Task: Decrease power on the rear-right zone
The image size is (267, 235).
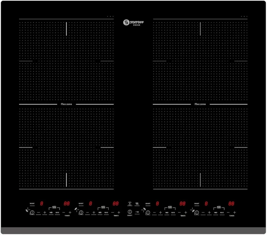Action: 154,213
